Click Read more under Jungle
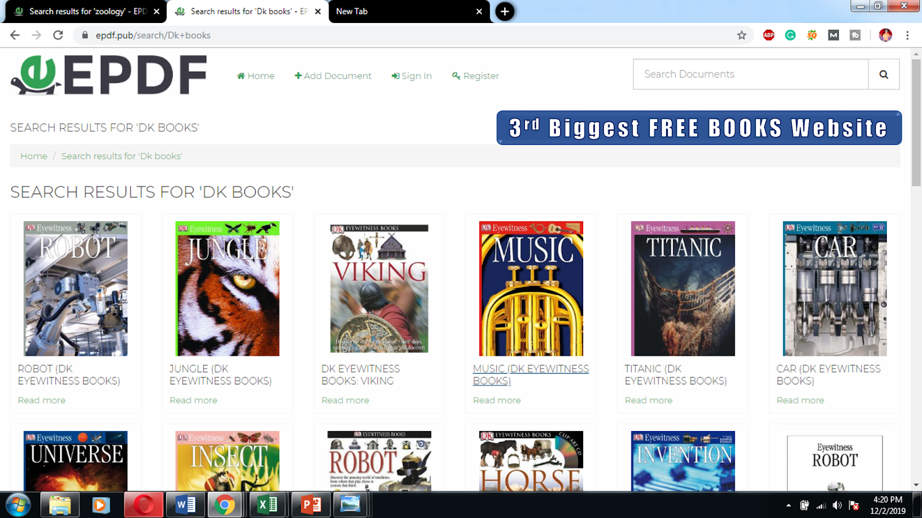 click(x=194, y=400)
